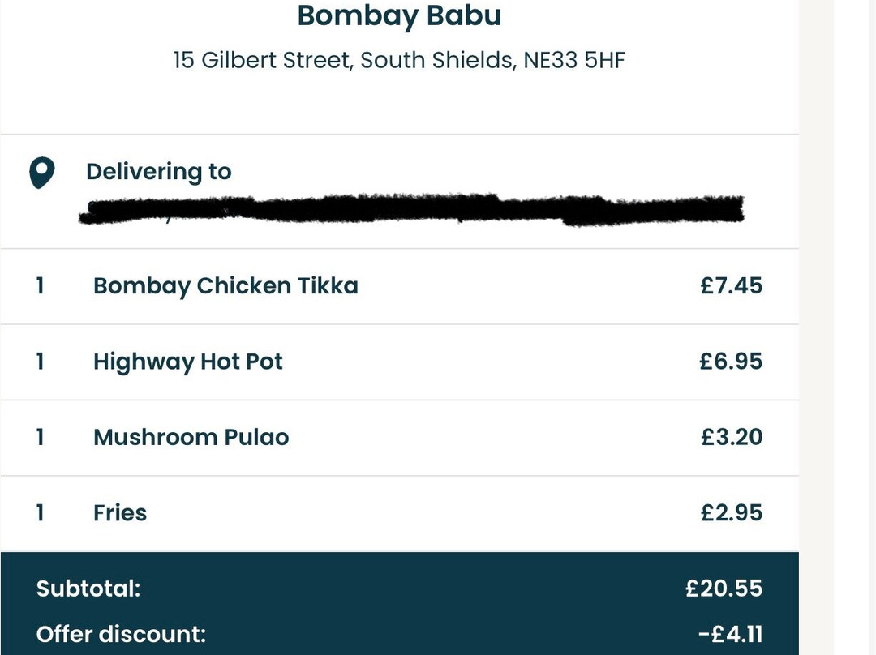Select the Mushroom Pulao item
The width and height of the screenshot is (876, 655).
[191, 437]
